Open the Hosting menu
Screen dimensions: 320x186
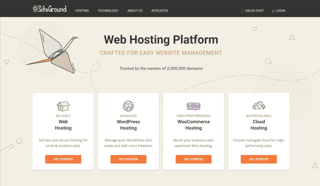[x=82, y=10]
